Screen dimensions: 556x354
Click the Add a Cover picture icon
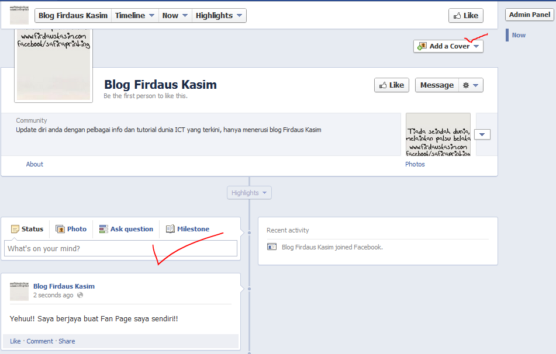point(422,46)
